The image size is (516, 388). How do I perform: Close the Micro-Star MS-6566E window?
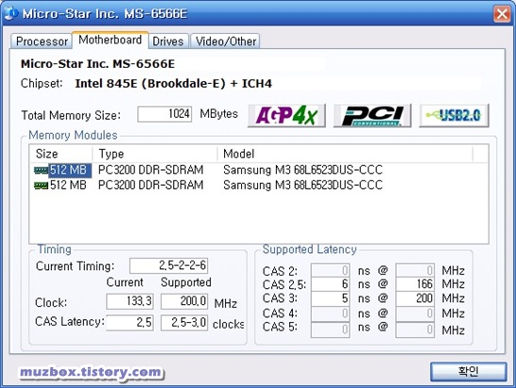click(x=502, y=14)
